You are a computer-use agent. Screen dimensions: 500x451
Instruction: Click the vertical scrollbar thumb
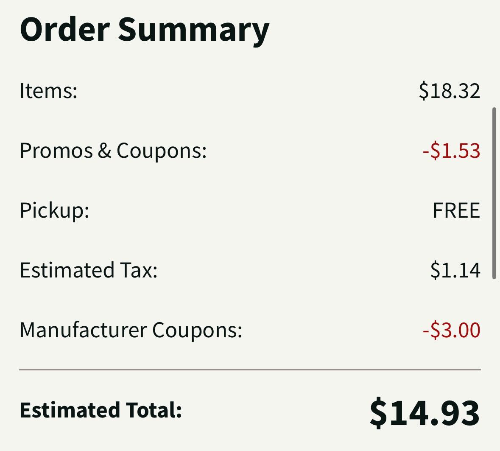pyautogui.click(x=494, y=193)
